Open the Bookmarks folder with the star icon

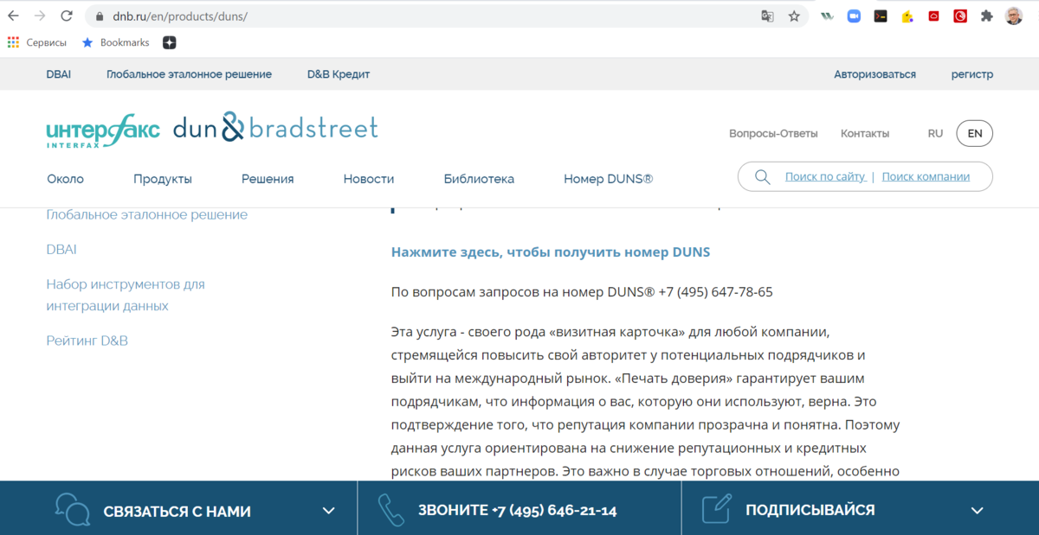pyautogui.click(x=115, y=42)
